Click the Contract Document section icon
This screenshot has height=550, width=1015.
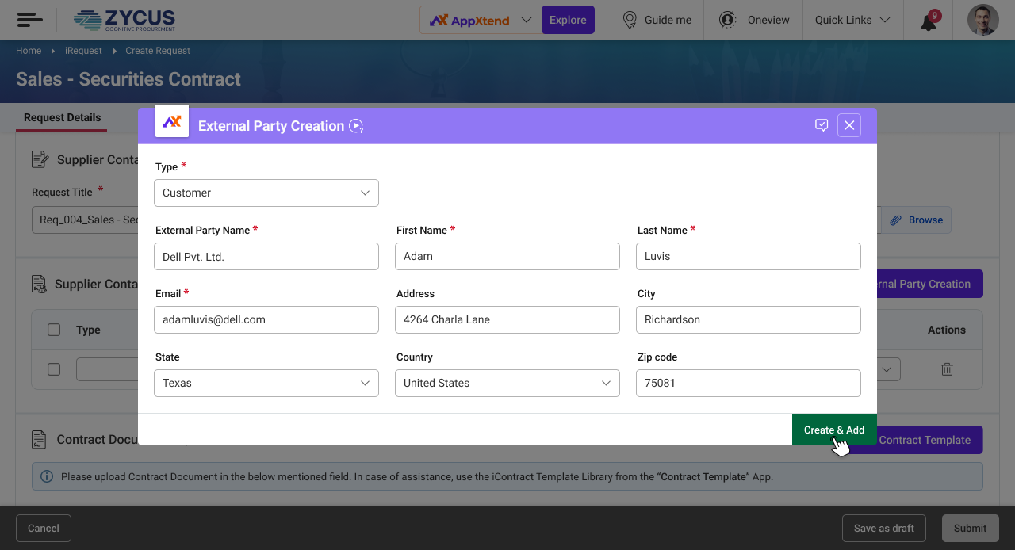pos(39,439)
